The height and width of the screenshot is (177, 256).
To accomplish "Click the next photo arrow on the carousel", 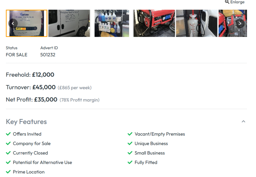I will [x=240, y=23].
